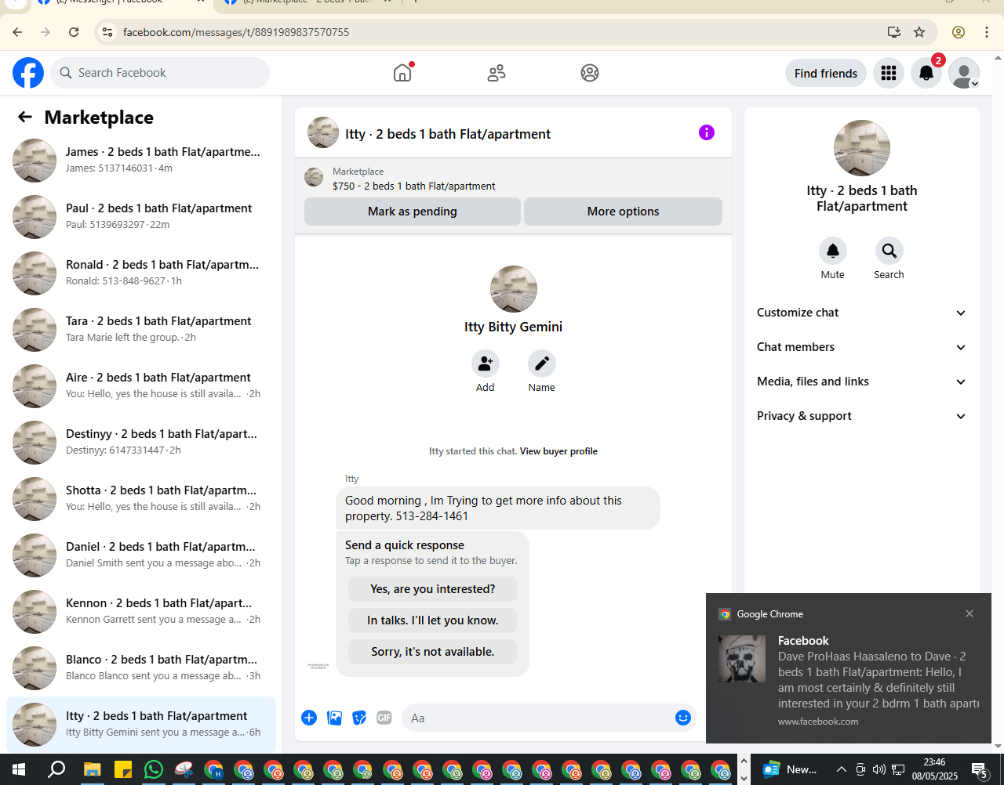Viewport: 1004px width, 785px height.
Task: Expand Chat members section
Action: (861, 347)
